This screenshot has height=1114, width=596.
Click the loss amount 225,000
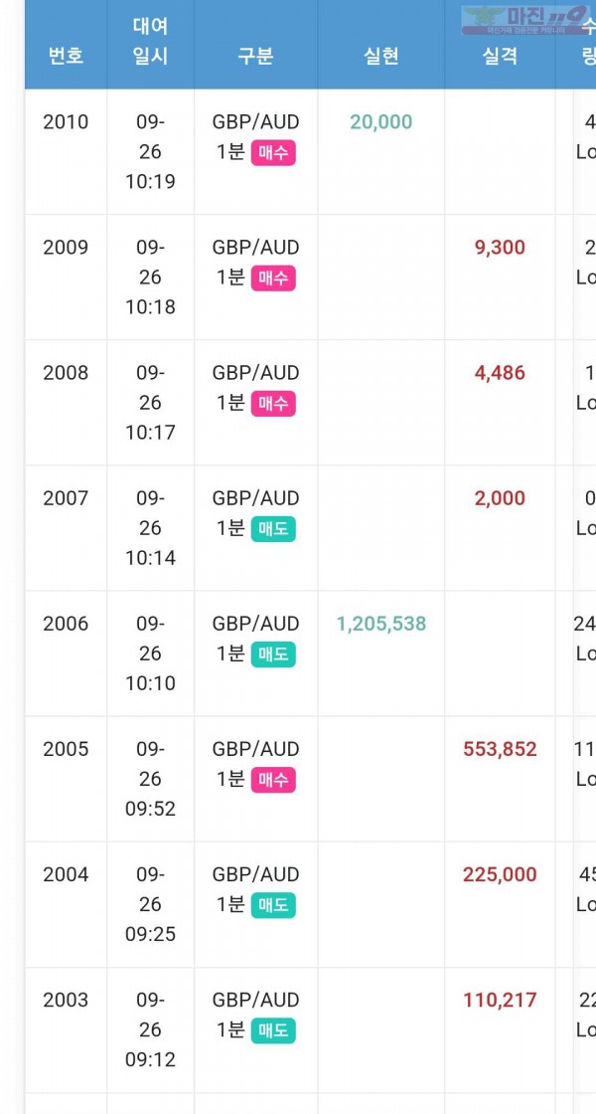pos(500,874)
